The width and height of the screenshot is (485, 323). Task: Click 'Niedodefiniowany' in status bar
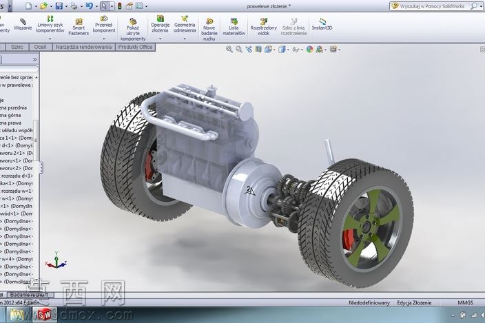point(369,302)
